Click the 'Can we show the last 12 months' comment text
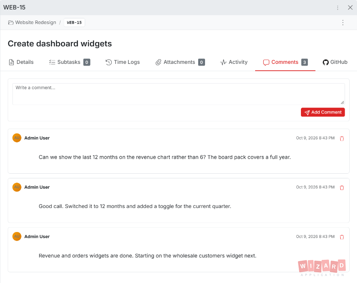The width and height of the screenshot is (357, 283). coord(165,157)
